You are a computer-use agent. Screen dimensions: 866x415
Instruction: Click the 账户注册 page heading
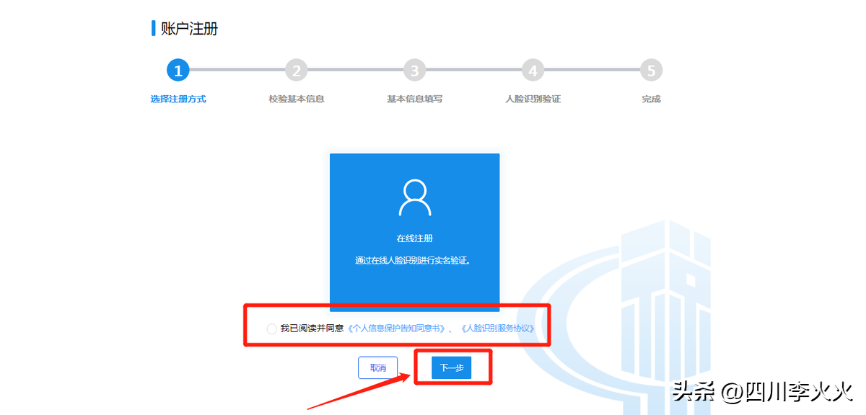pyautogui.click(x=189, y=29)
